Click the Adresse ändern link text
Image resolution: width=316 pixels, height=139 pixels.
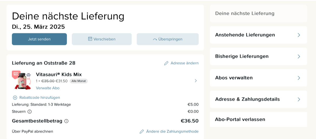click(x=185, y=63)
